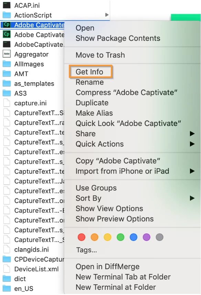Viewport: 201px width, 295px height.
Task: Click the DeviceList.xml document icon
Action: (x=7, y=269)
